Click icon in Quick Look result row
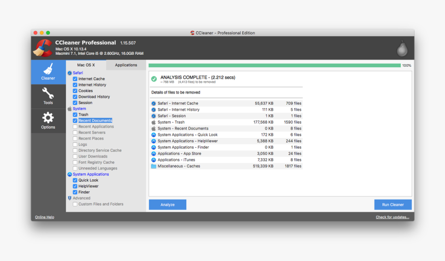The height and width of the screenshot is (261, 445). [x=154, y=135]
